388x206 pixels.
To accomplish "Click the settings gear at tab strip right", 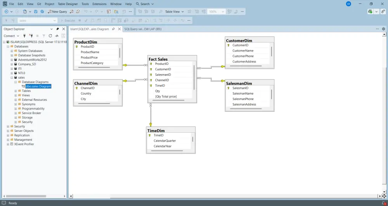I will [x=384, y=29].
